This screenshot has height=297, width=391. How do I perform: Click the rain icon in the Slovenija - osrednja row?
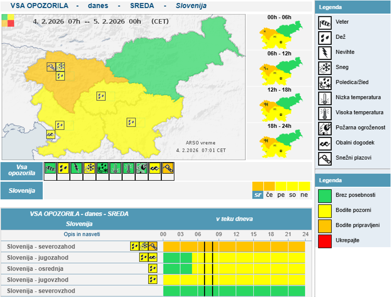tap(153, 269)
